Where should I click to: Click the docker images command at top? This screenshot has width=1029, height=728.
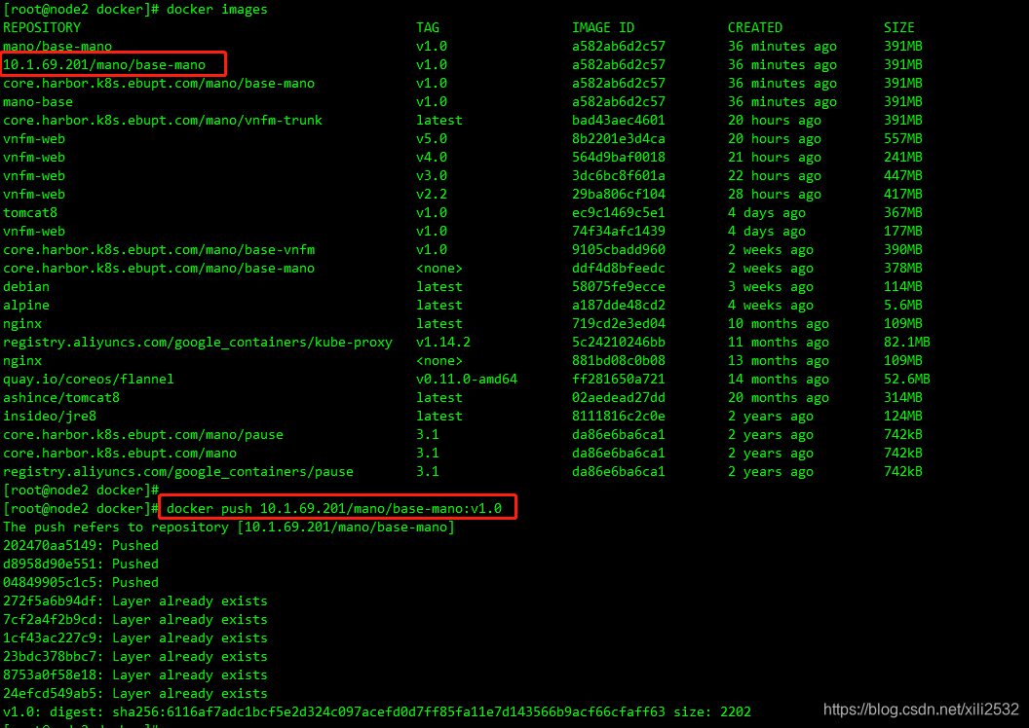coord(216,9)
